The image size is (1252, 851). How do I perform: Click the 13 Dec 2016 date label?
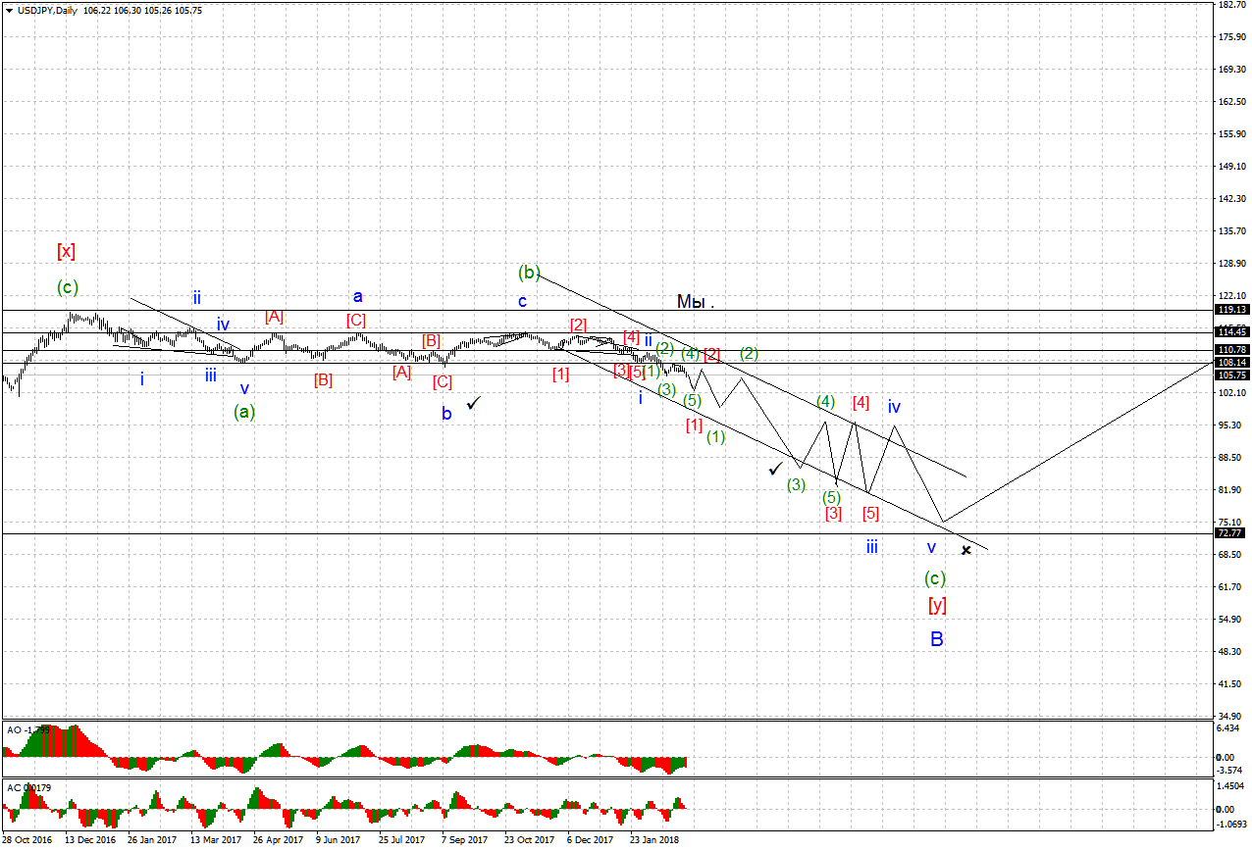coord(90,840)
